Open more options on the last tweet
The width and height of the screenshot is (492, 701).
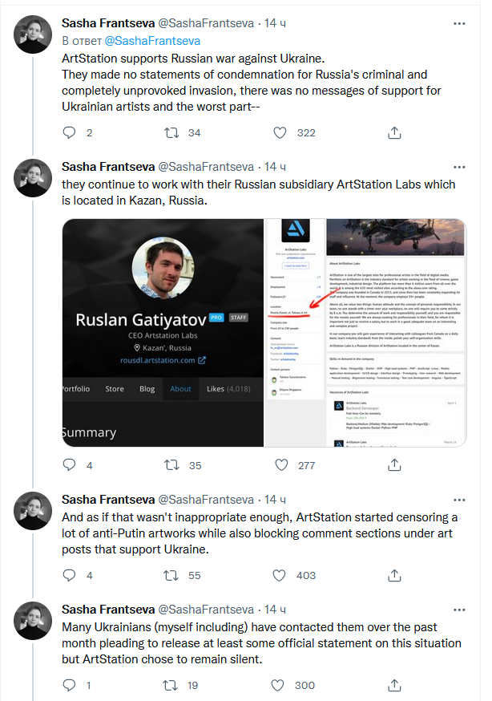[458, 610]
